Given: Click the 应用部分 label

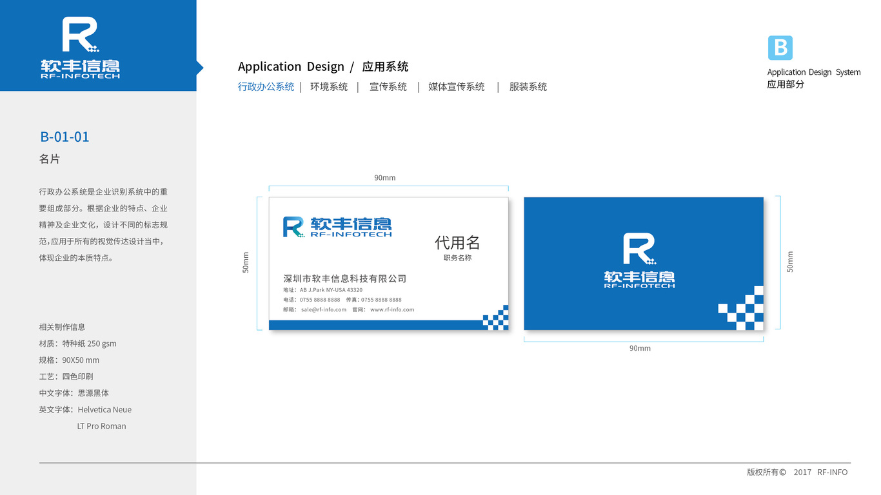Looking at the screenshot, I should 786,84.
